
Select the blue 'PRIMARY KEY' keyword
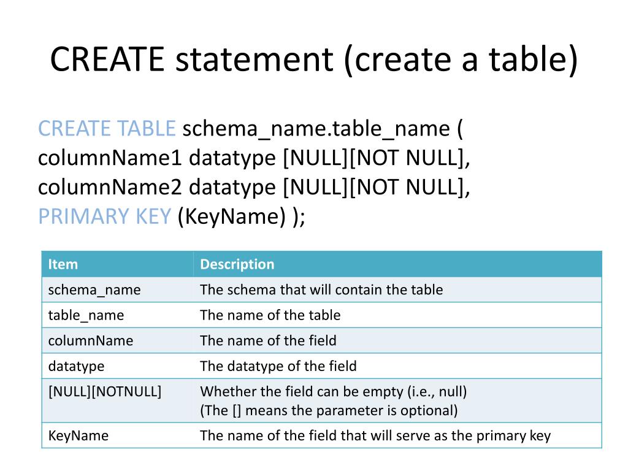[105, 216]
